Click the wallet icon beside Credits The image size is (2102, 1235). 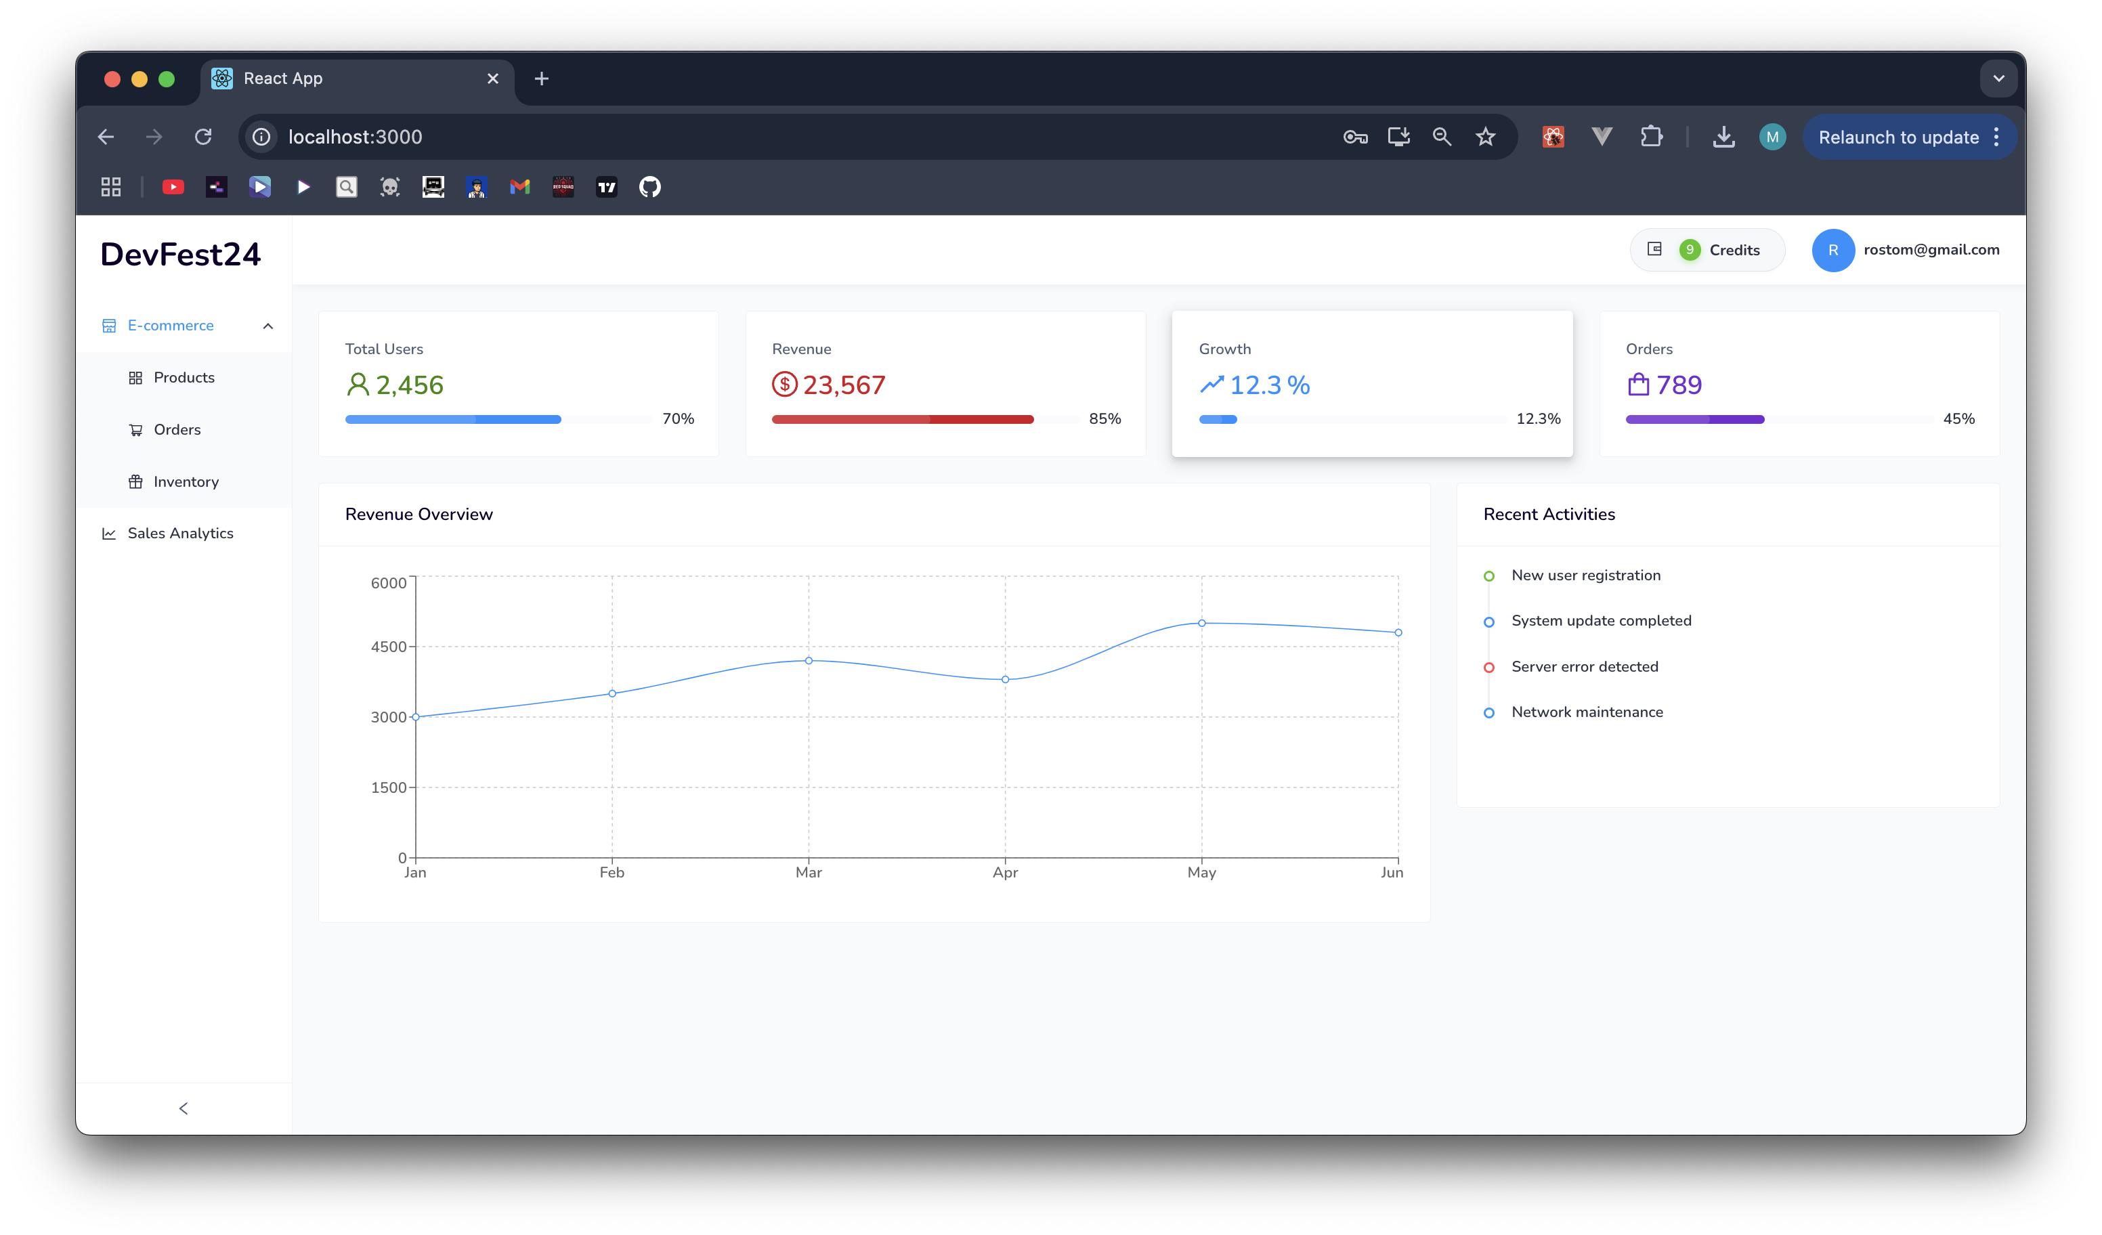pos(1654,249)
